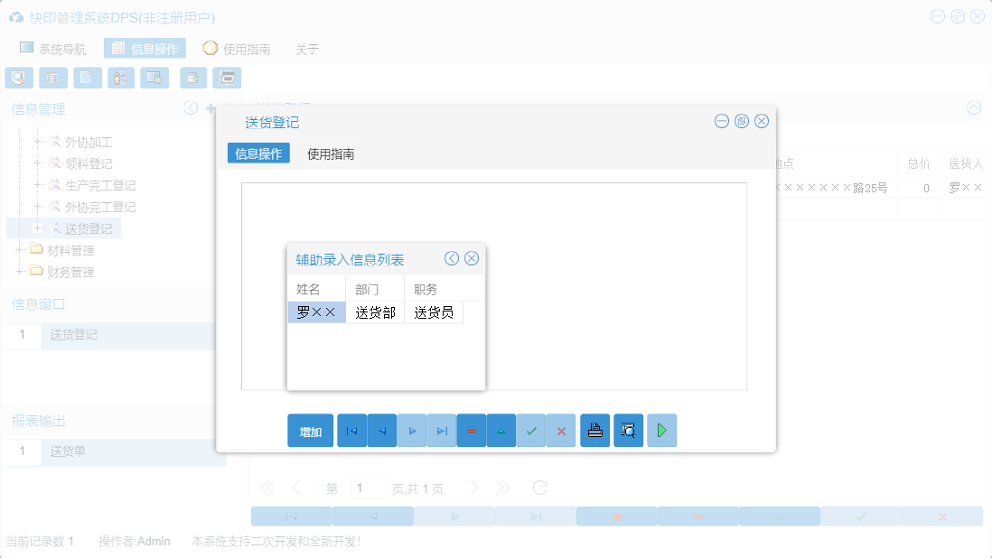Go to the last page in pagination bar
992x558 pixels.
click(x=503, y=488)
